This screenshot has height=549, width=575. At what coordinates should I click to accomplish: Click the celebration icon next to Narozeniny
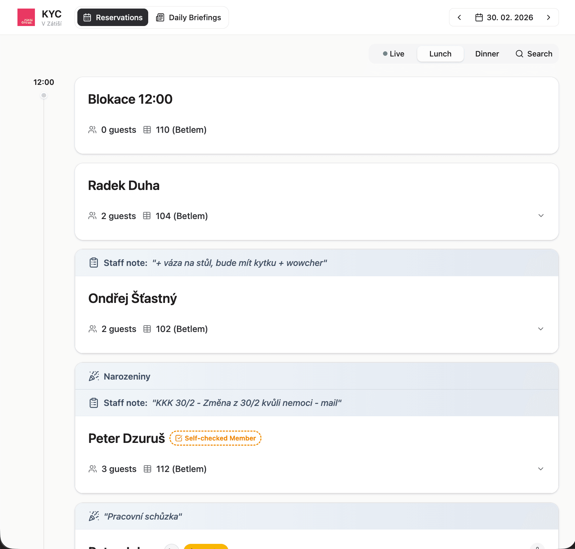93,376
